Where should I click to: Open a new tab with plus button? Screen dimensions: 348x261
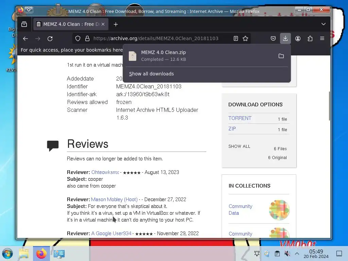(116, 24)
